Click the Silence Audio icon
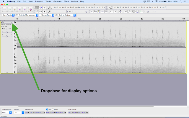 point(106,12)
